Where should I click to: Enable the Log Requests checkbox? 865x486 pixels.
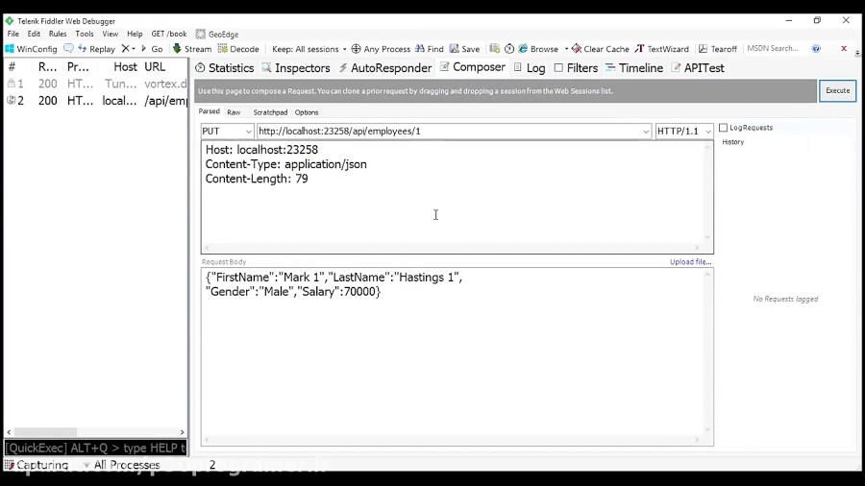[723, 128]
